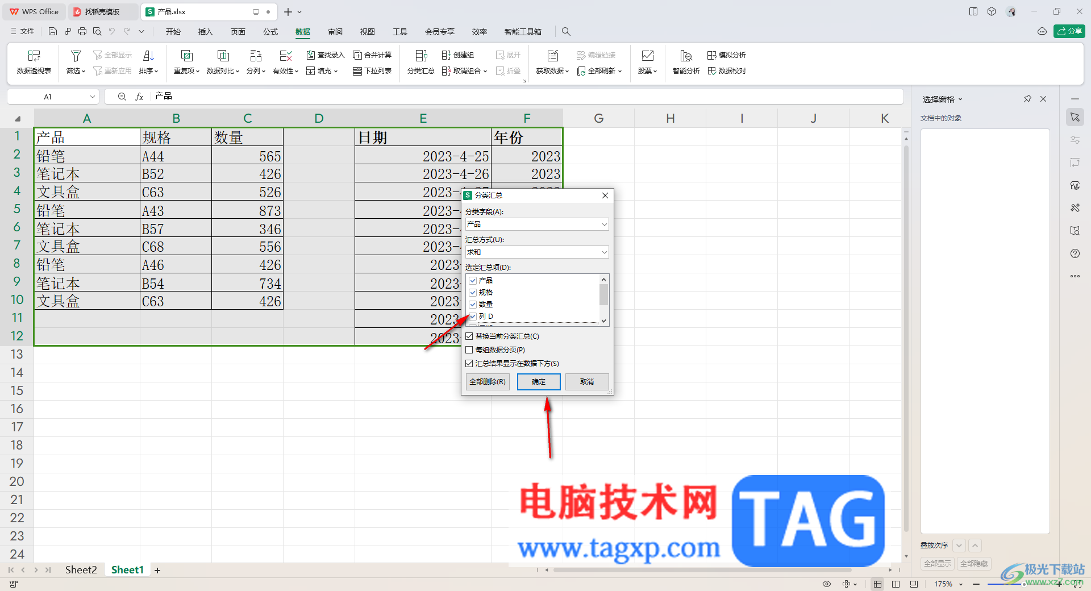This screenshot has width=1091, height=591.
Task: Enable 每组数据分页 checkbox
Action: [469, 350]
